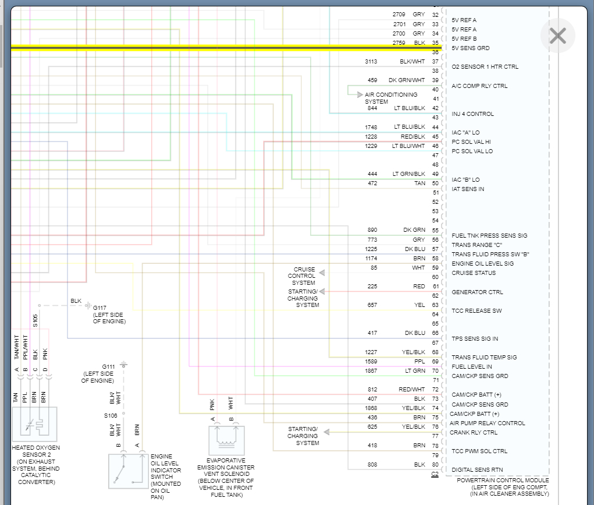Click the 5V SENS GRD label
This screenshot has height=505, width=594.
471,48
